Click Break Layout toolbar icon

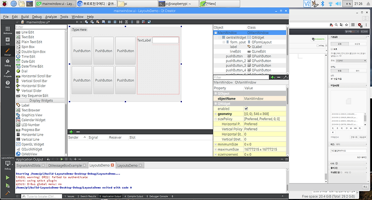point(144,22)
